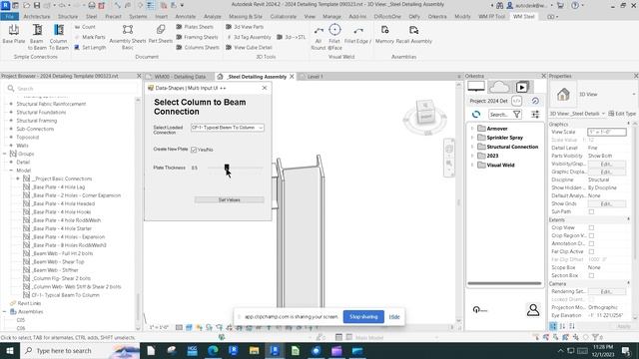
Task: Click the ViewCube in the 3D view
Action: pos(426,113)
